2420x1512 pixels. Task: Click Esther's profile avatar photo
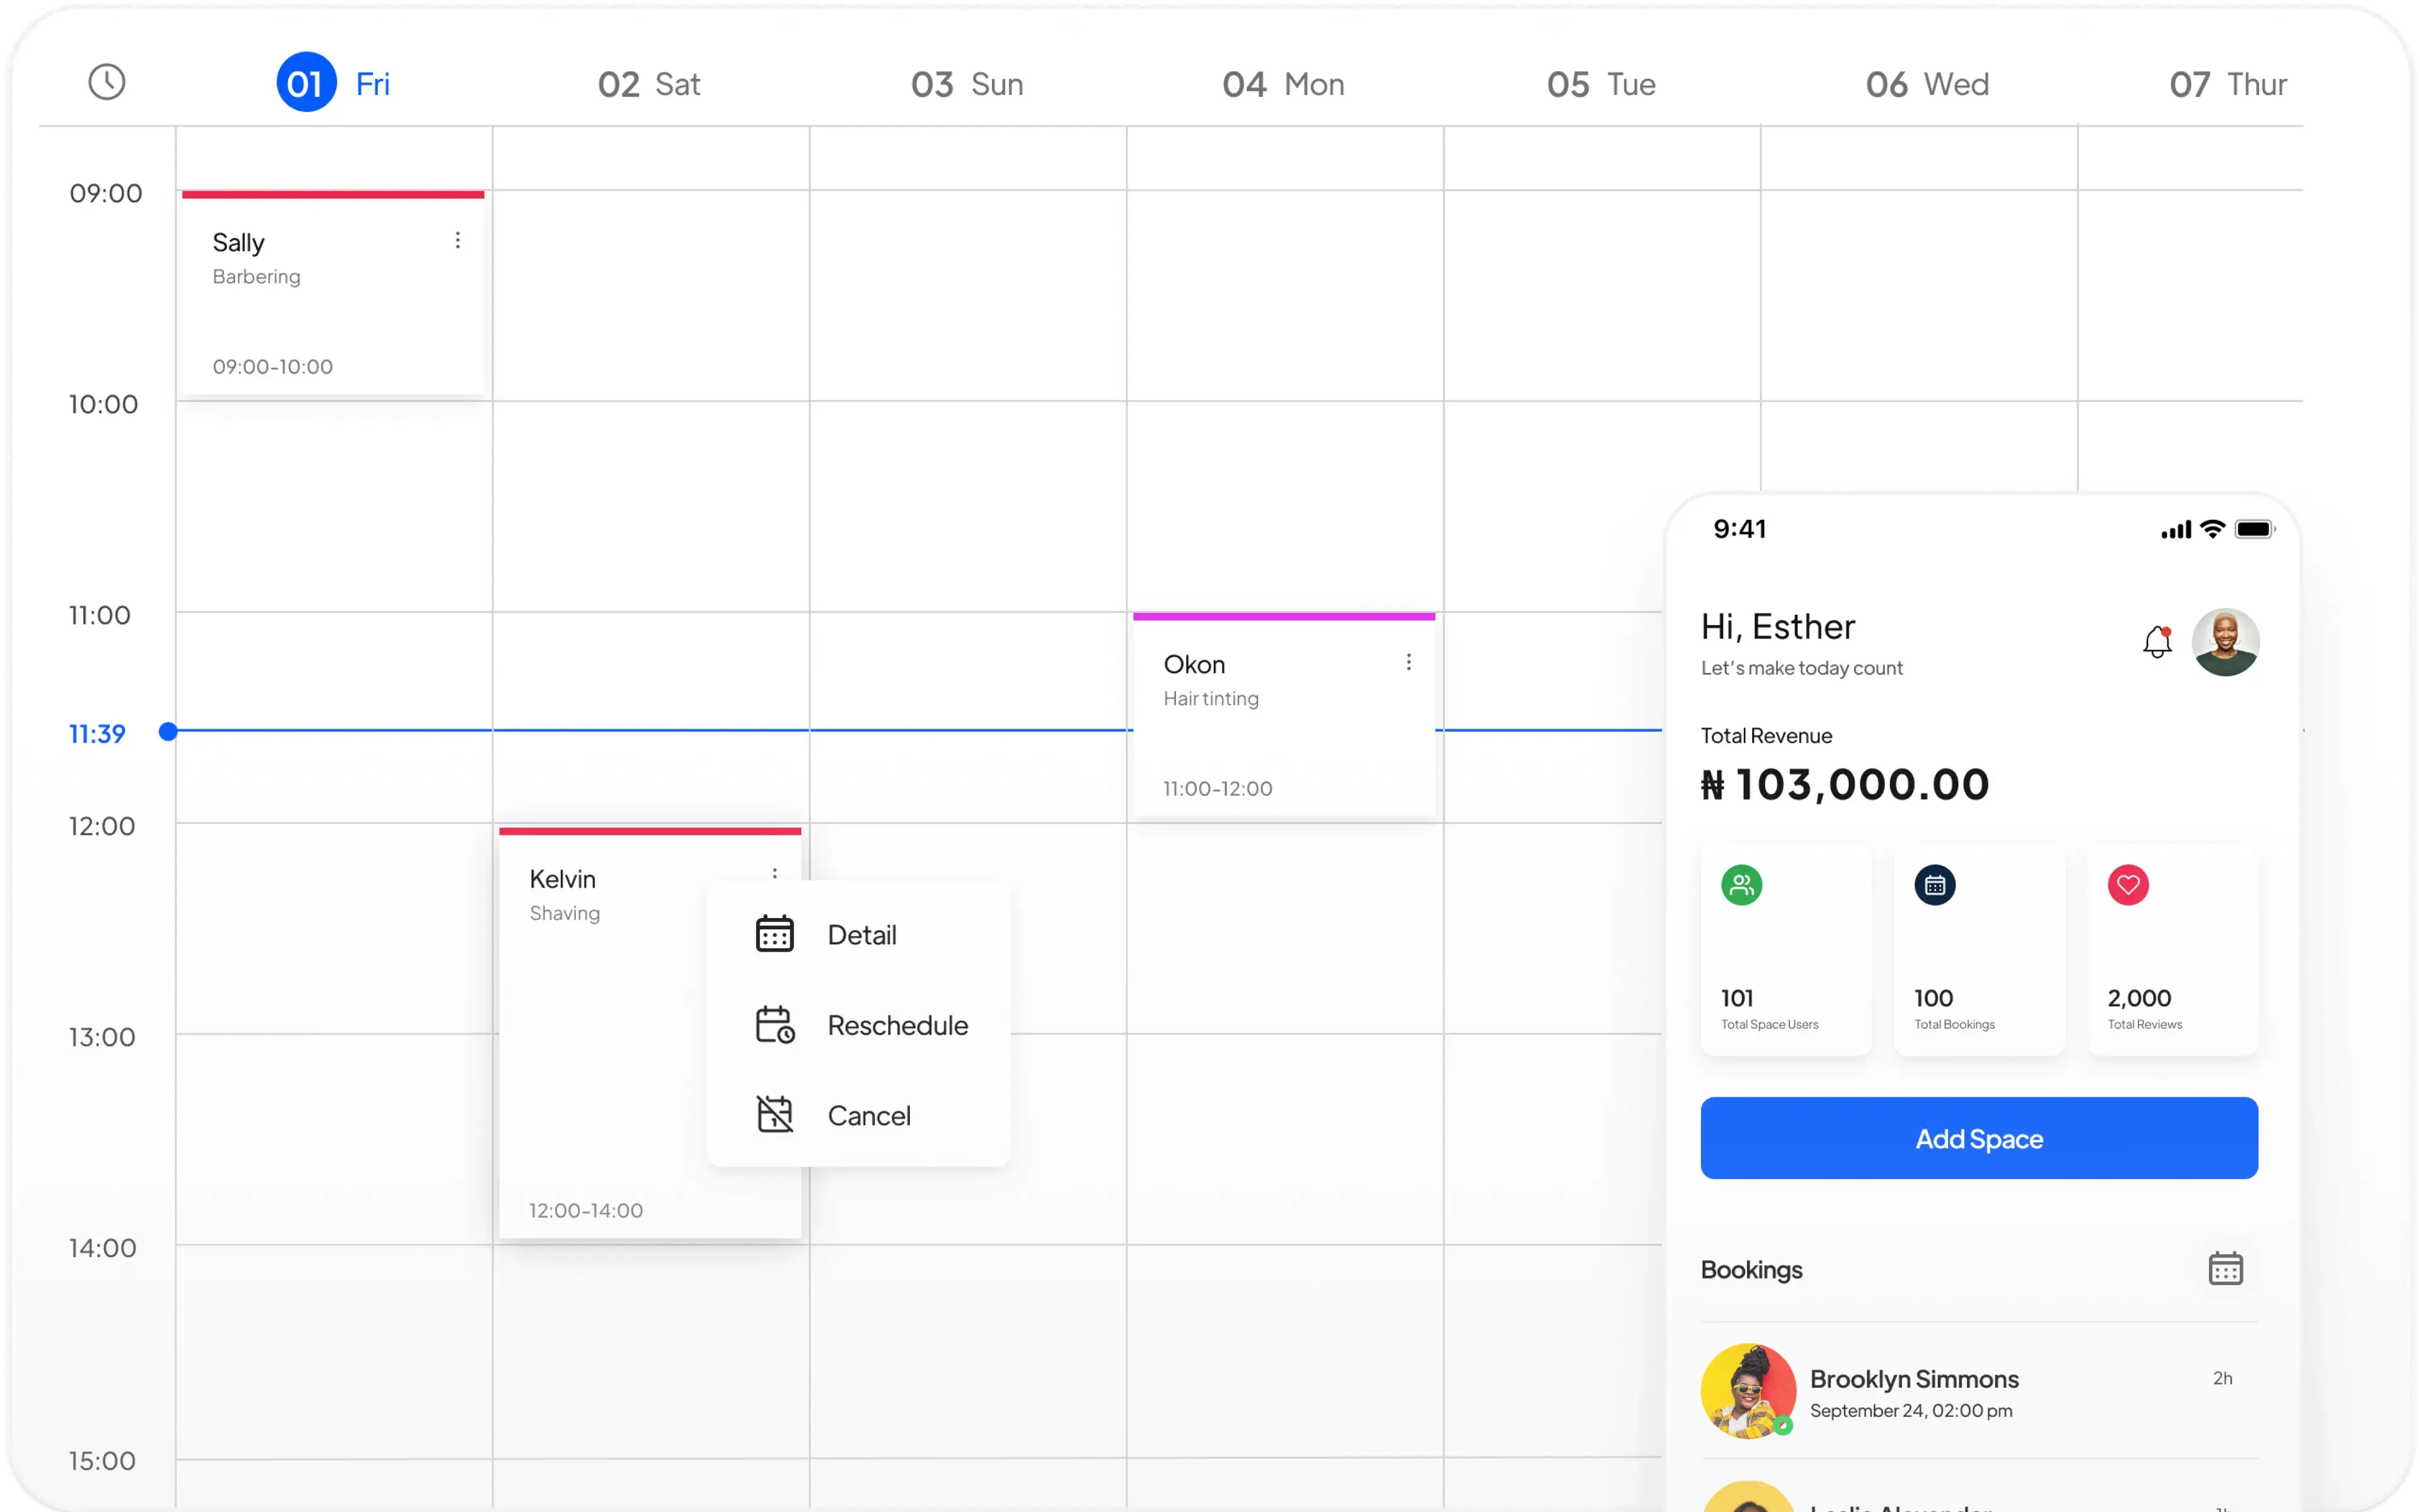pyautogui.click(x=2225, y=642)
